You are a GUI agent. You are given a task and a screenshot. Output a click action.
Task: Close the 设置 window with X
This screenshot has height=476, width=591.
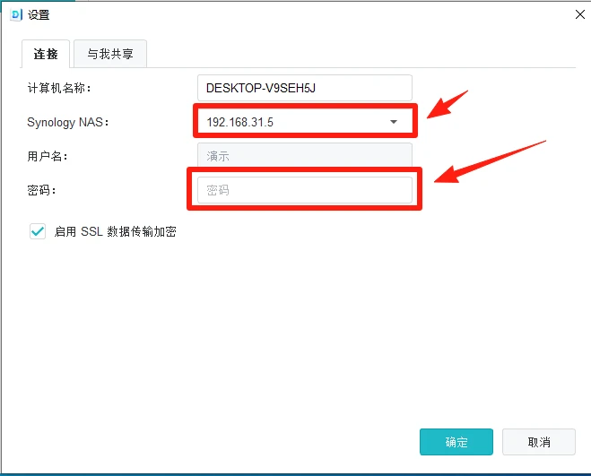(x=579, y=14)
